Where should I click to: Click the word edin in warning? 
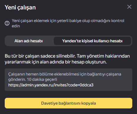pos(16,26)
